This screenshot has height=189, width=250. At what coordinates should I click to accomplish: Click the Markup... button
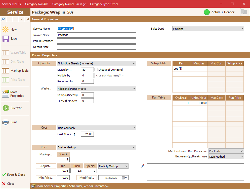(46, 154)
